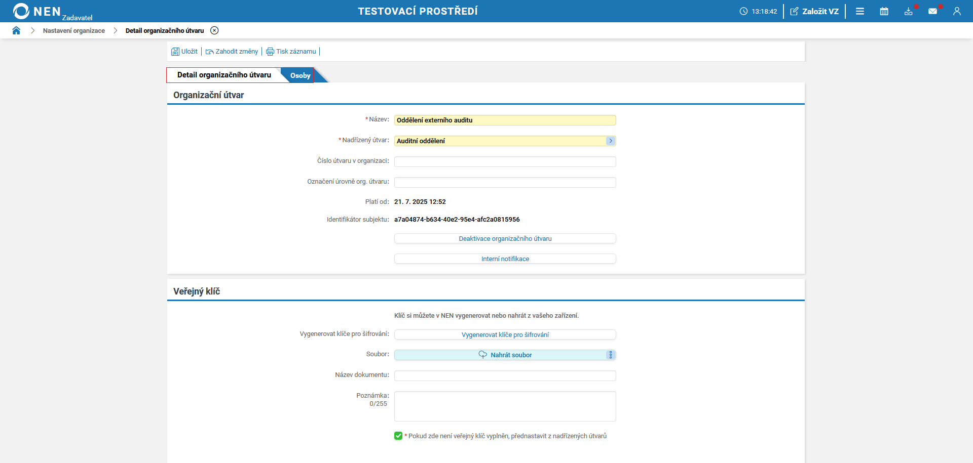Open the file options three-dot menu
Viewport: 973px width, 463px height.
pyautogui.click(x=611, y=355)
